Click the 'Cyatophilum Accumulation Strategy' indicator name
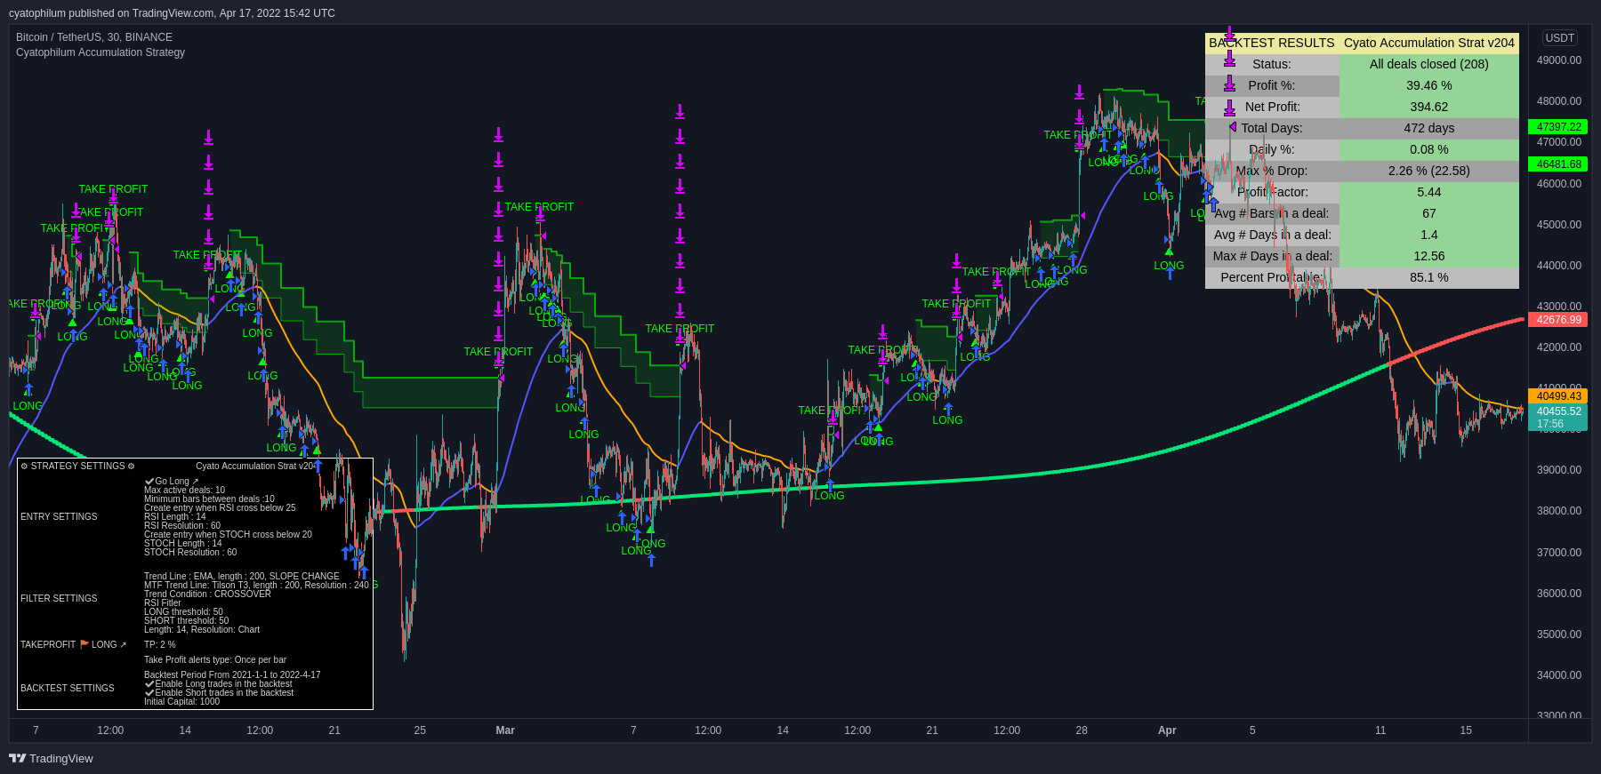The image size is (1601, 774). [101, 52]
